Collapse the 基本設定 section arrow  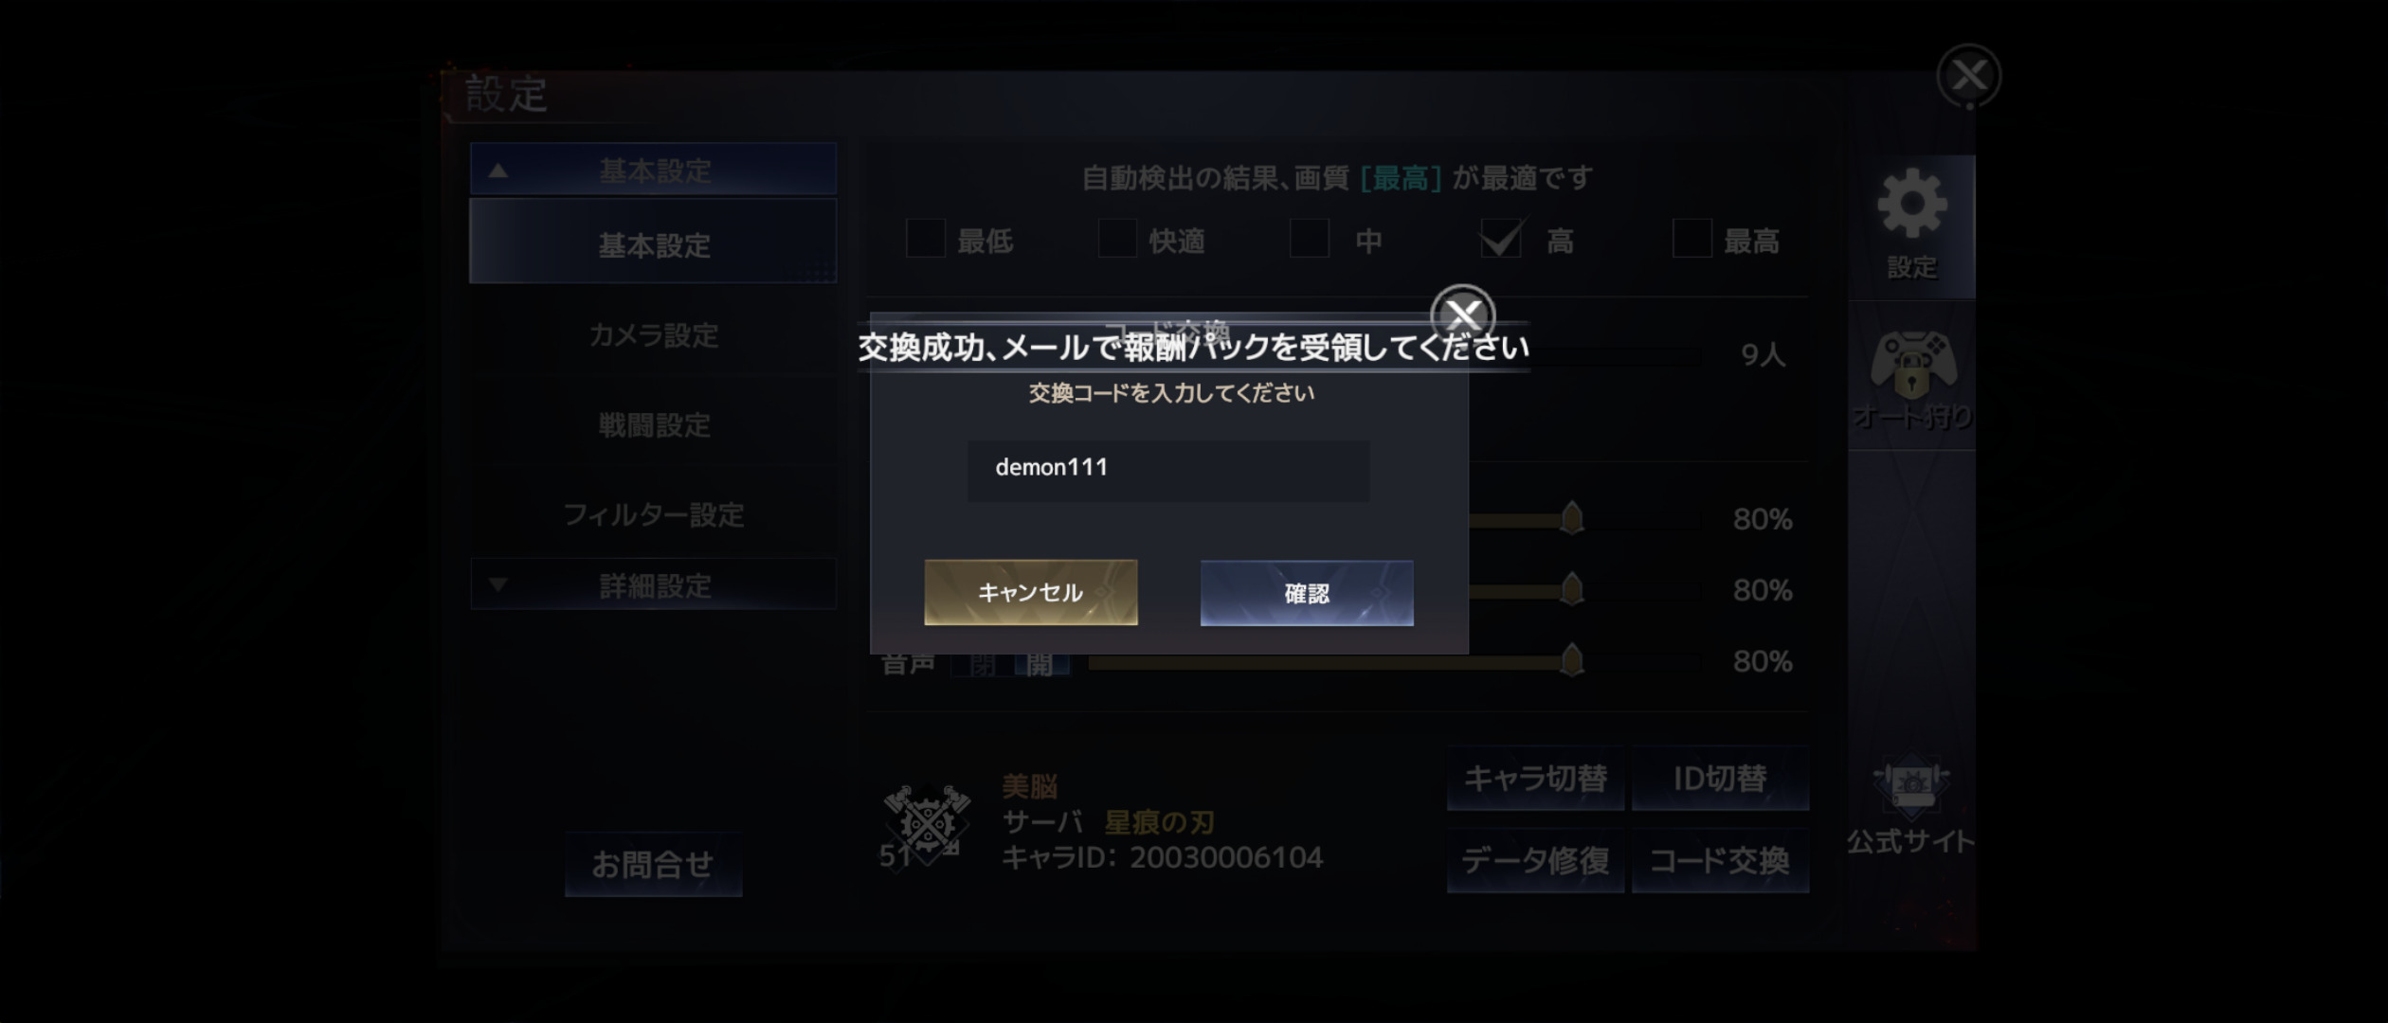(x=497, y=171)
